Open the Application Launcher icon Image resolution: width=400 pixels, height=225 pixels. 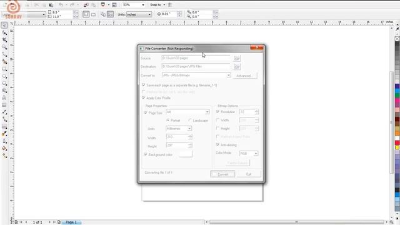pos(103,5)
